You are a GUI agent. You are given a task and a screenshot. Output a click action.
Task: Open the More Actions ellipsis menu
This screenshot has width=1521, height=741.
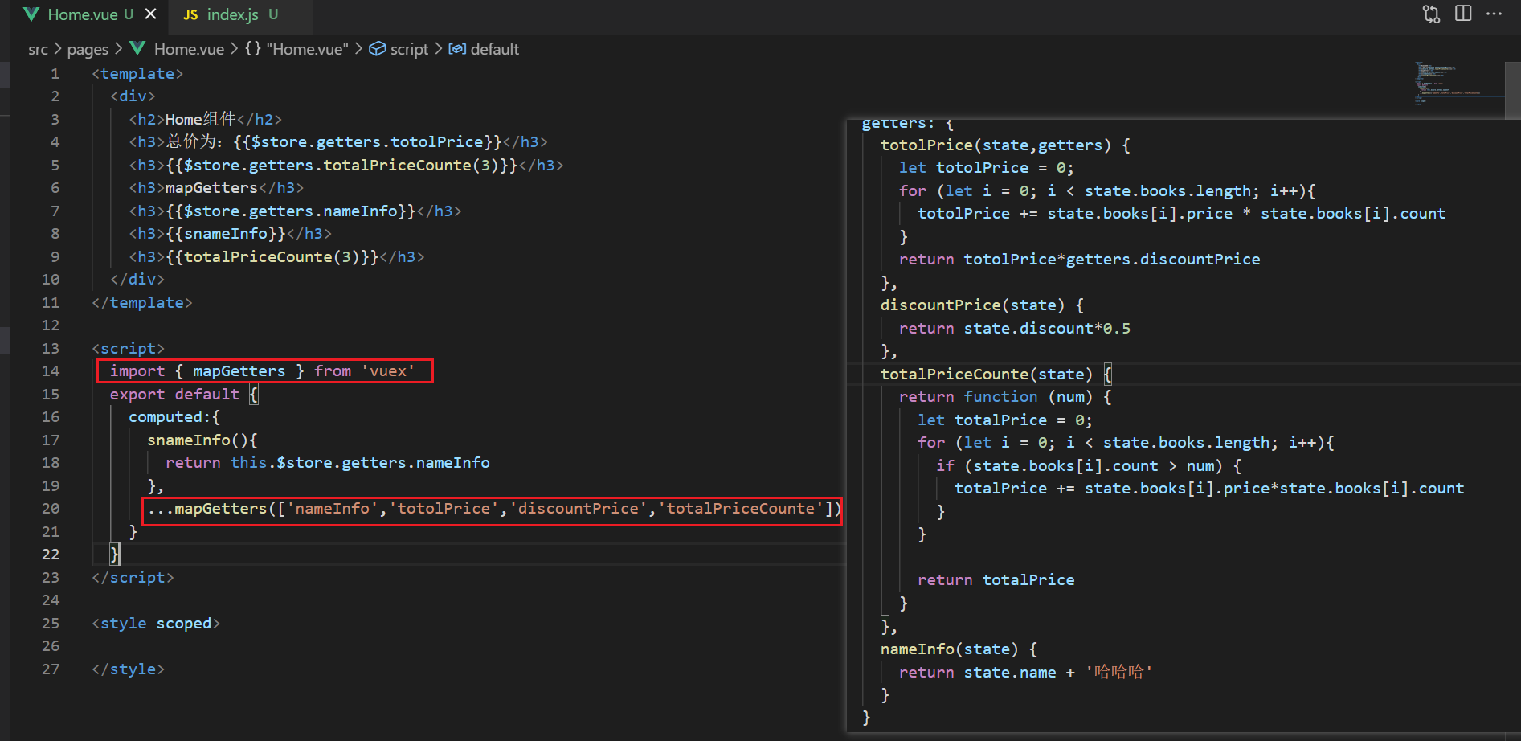[x=1494, y=14]
